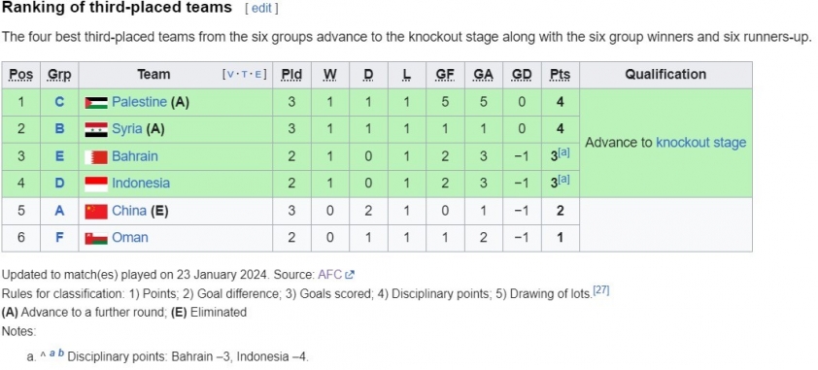Viewport: 818px width, 370px height.
Task: Click the Indonesia flag icon
Action: coord(96,184)
